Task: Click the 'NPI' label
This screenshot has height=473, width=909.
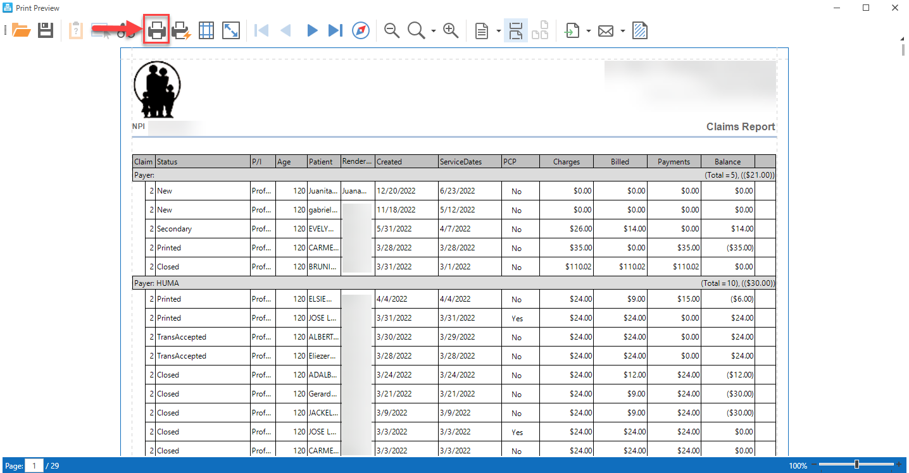Action: point(139,126)
